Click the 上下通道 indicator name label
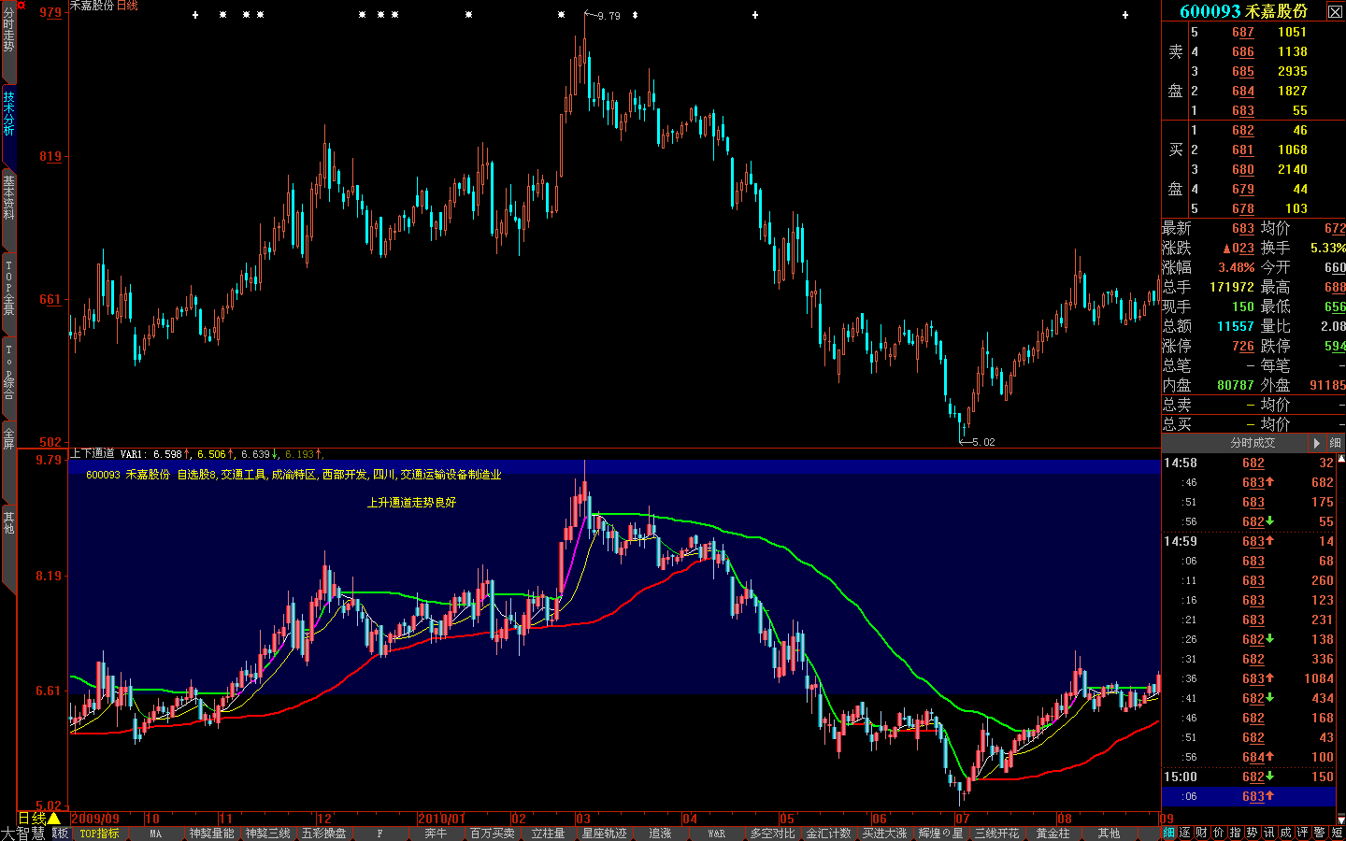Viewport: 1346px width, 841px height. point(93,454)
